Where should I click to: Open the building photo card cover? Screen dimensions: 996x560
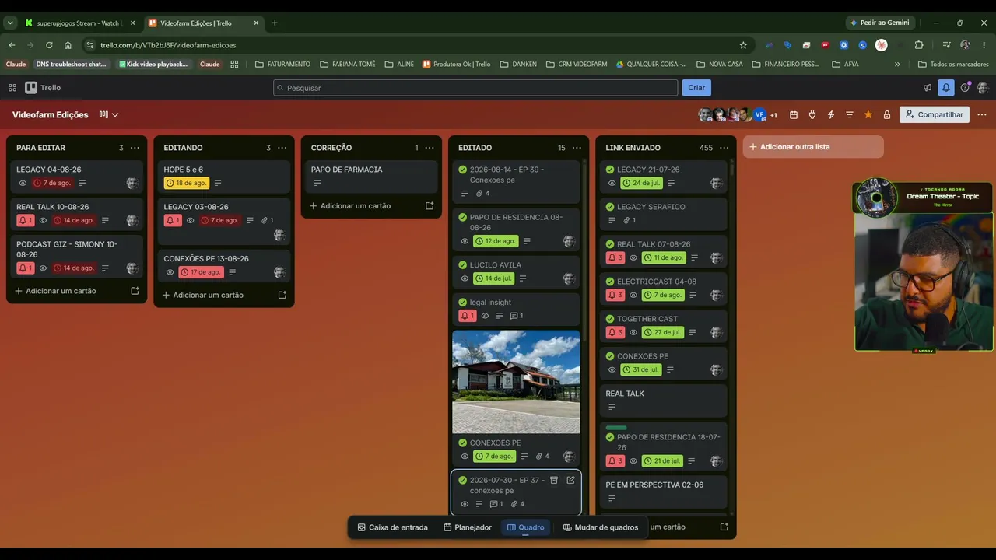point(516,382)
